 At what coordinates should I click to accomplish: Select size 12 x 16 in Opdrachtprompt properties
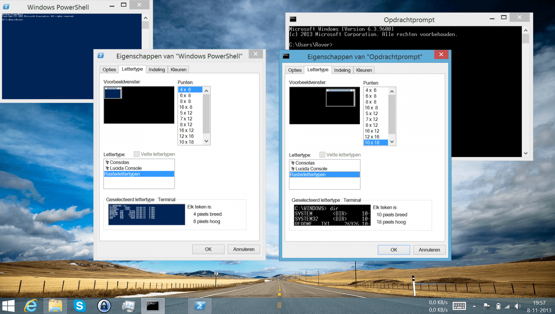pyautogui.click(x=376, y=137)
